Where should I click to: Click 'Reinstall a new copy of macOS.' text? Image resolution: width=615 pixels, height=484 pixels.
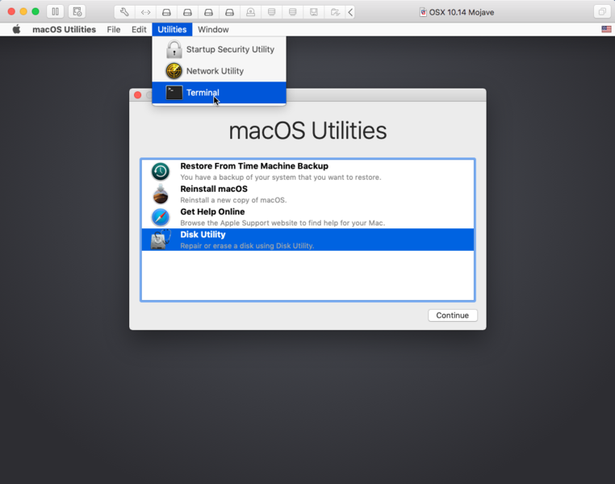[x=233, y=200]
